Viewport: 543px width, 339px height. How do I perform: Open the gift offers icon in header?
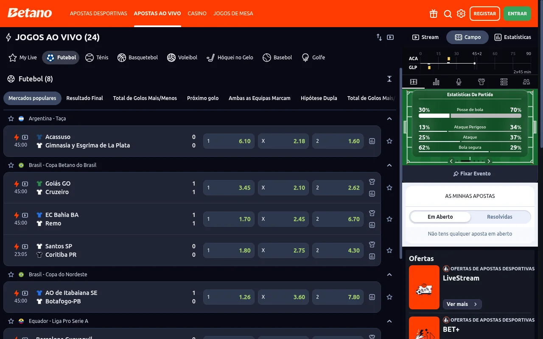click(x=433, y=14)
